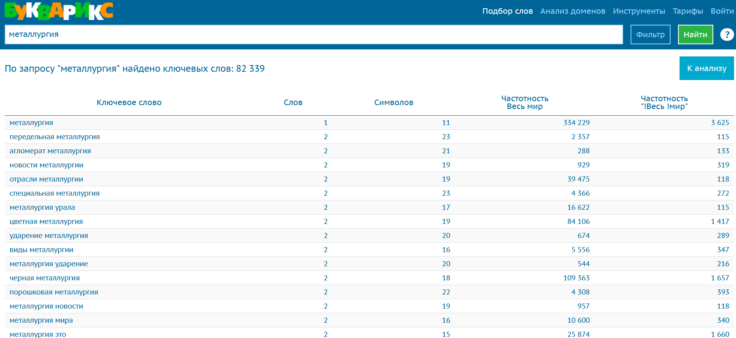Click frequency value 4 308
736x338 pixels.
click(580, 292)
